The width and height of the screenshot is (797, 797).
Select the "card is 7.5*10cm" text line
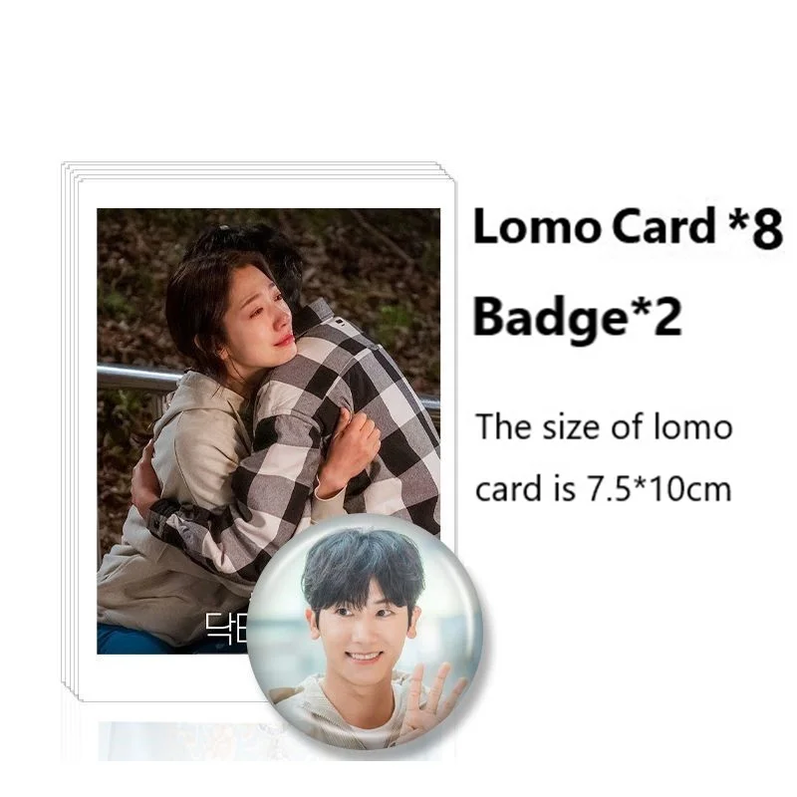tap(604, 489)
